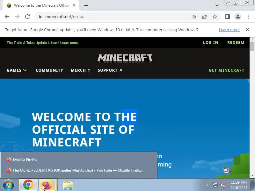Click the browser forward arrow

pyautogui.click(x=17, y=17)
